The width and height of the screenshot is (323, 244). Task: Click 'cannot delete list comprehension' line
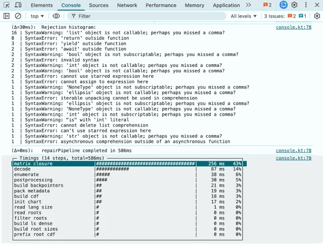tap(80, 125)
